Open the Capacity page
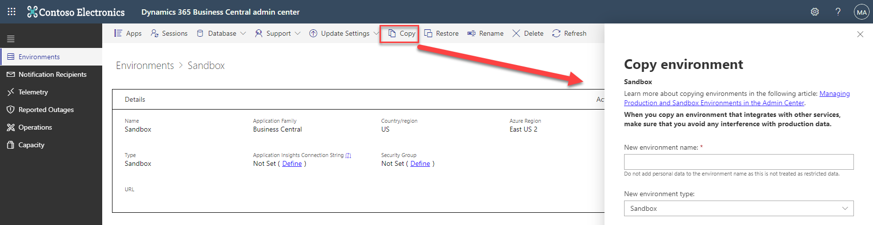873x225 pixels. coord(51,145)
